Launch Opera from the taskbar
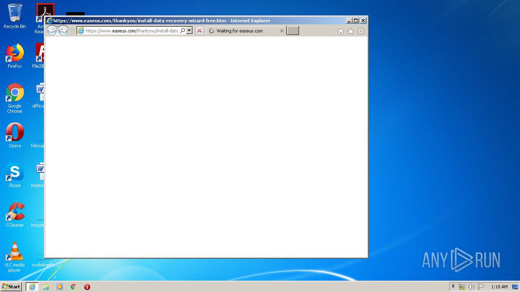Image resolution: width=520 pixels, height=292 pixels. tap(87, 287)
